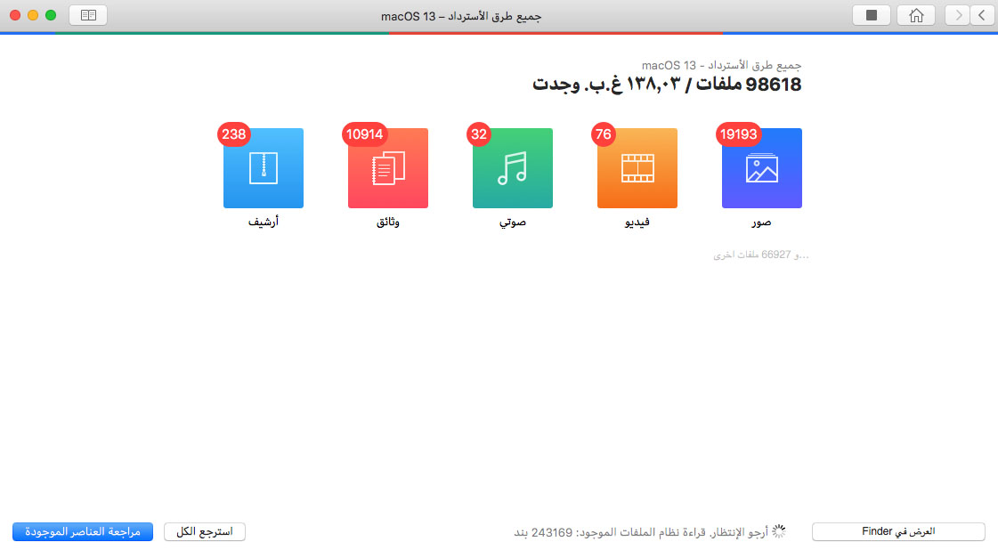Click the صور label under the pictures tile

pos(761,222)
